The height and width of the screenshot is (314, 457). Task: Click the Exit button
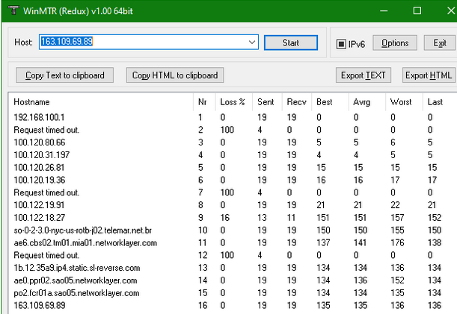tap(440, 43)
